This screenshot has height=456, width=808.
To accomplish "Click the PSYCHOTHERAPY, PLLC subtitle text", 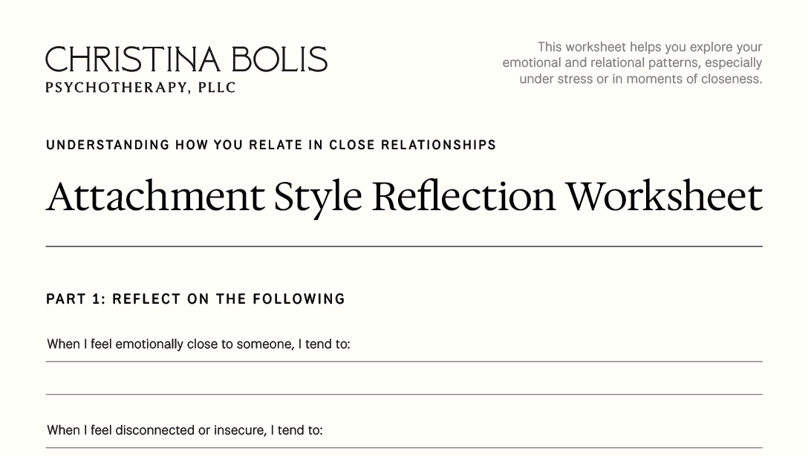I will tap(140, 88).
